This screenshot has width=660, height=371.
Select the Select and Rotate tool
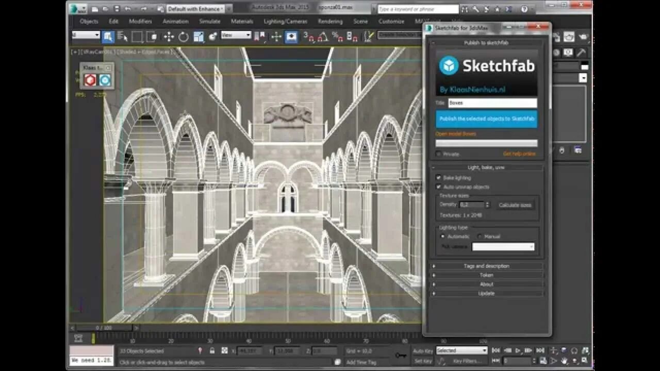(183, 36)
